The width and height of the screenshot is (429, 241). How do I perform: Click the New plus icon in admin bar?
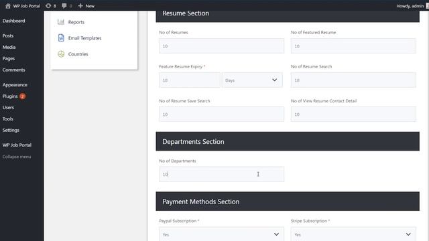point(80,6)
